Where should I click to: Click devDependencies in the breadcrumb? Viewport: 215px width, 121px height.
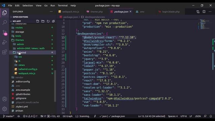pyautogui.click(x=95, y=17)
